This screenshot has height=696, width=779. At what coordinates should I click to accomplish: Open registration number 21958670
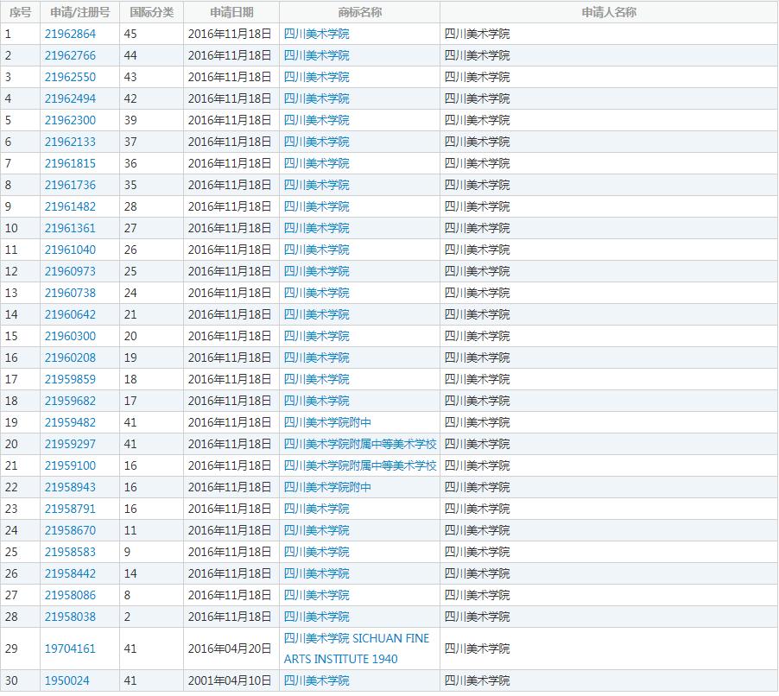pos(70,530)
